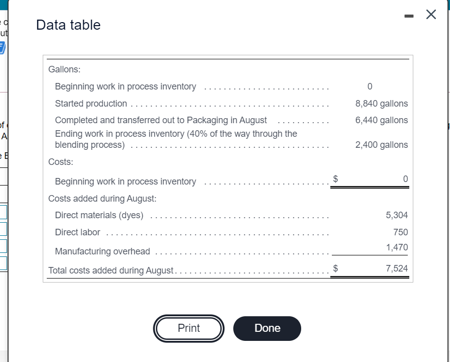Click the Manufacturing overhead amount 1,470

397,247
